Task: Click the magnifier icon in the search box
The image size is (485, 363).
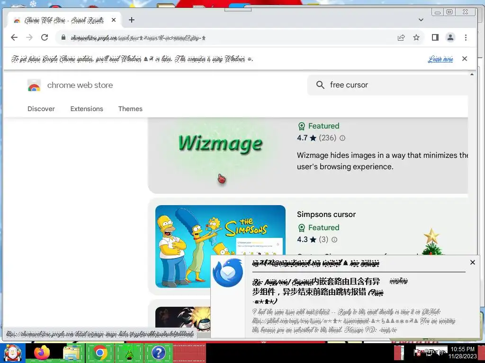Action: 321,85
